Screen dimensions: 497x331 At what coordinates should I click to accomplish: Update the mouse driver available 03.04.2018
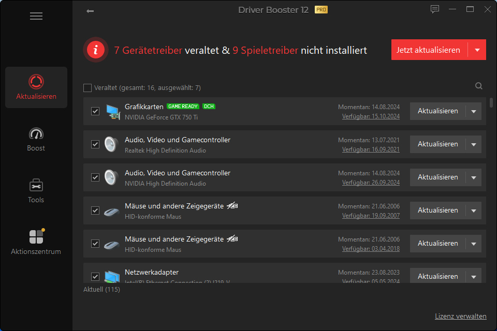tap(438, 244)
